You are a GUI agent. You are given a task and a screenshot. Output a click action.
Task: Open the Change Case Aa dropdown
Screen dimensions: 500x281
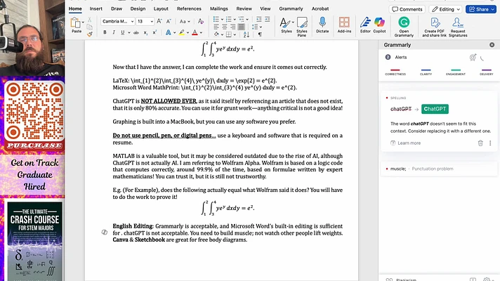(x=185, y=21)
